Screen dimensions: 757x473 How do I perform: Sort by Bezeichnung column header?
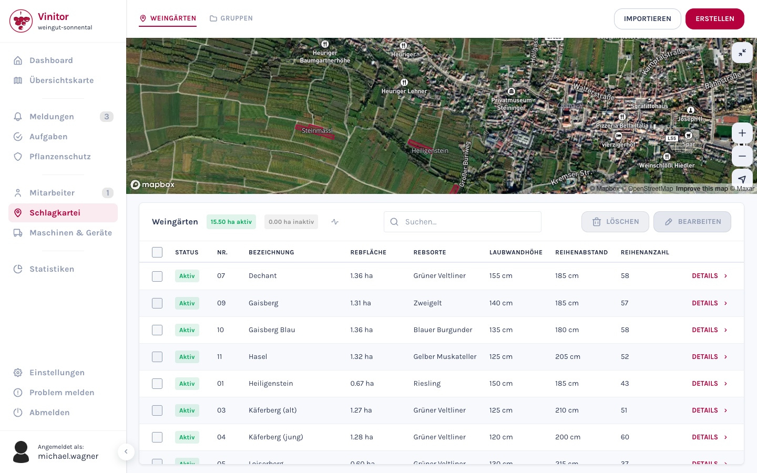tap(271, 252)
